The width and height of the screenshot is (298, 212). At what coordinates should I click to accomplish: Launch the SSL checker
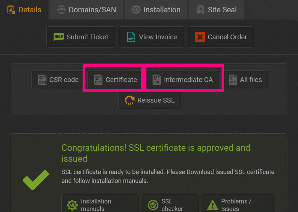point(170,203)
